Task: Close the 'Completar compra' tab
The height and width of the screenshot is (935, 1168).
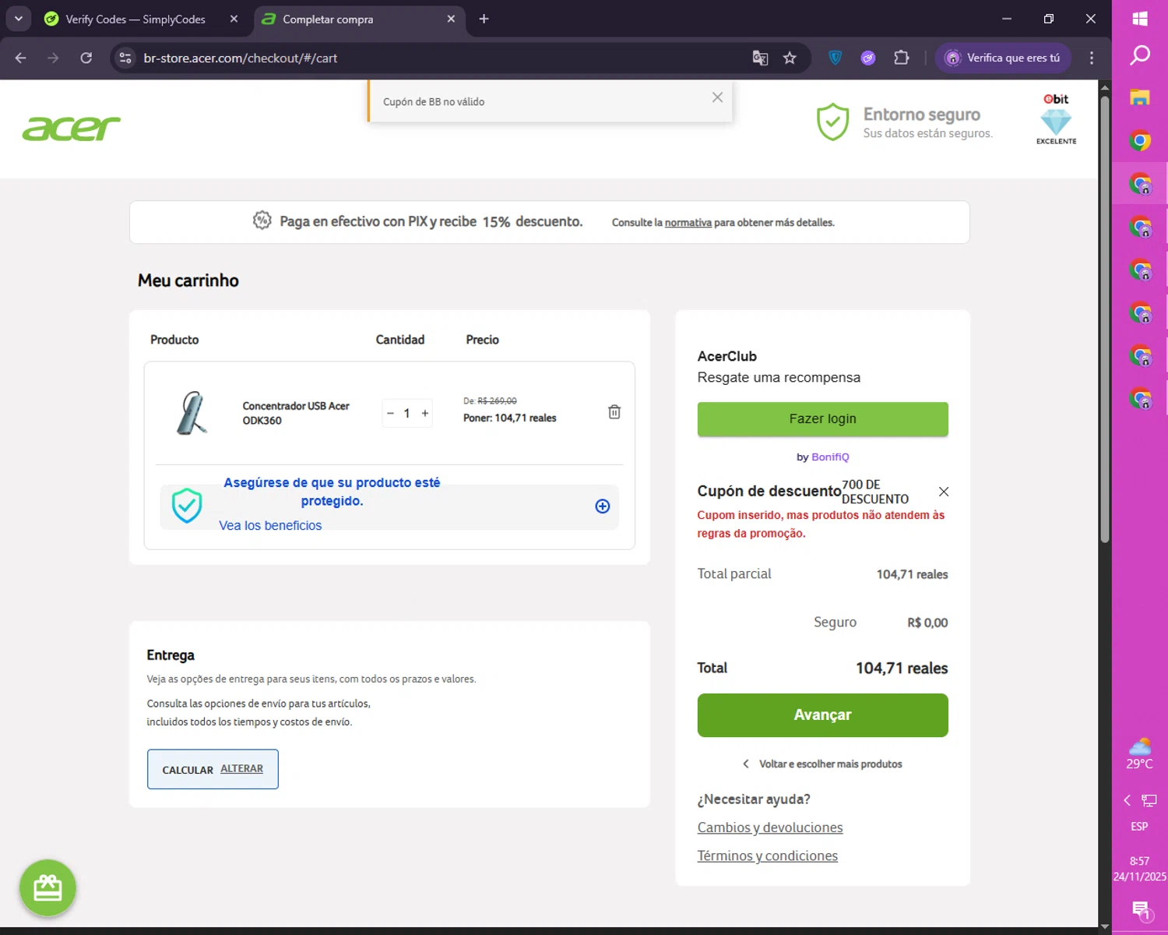Action: coord(451,19)
